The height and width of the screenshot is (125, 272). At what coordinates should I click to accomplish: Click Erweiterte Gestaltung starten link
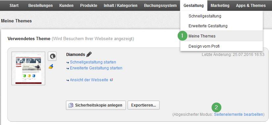click(x=96, y=68)
